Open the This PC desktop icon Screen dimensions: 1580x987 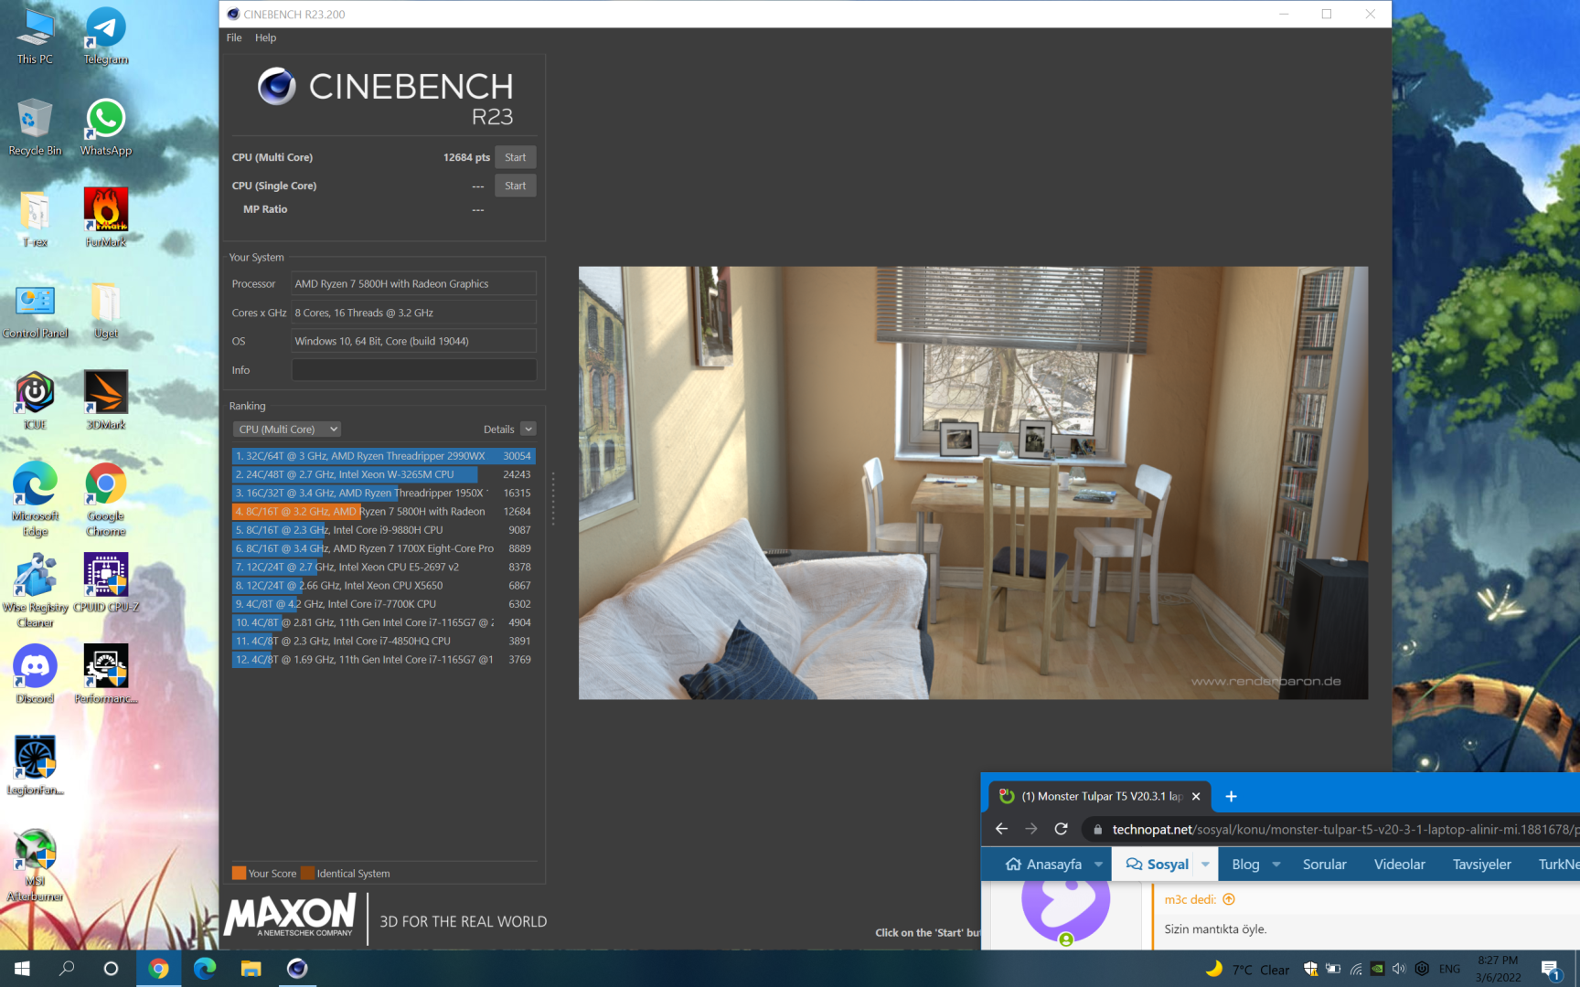(x=35, y=37)
